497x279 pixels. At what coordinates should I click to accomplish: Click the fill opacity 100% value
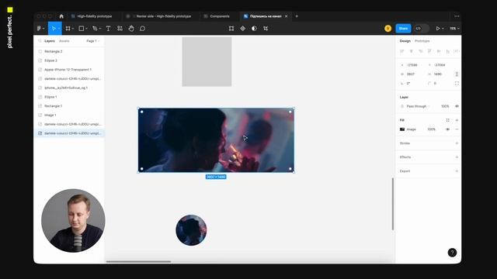click(x=432, y=129)
